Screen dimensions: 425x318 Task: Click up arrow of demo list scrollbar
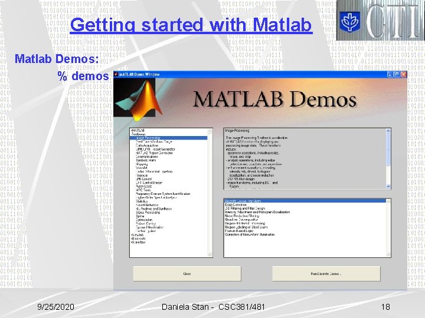point(388,201)
